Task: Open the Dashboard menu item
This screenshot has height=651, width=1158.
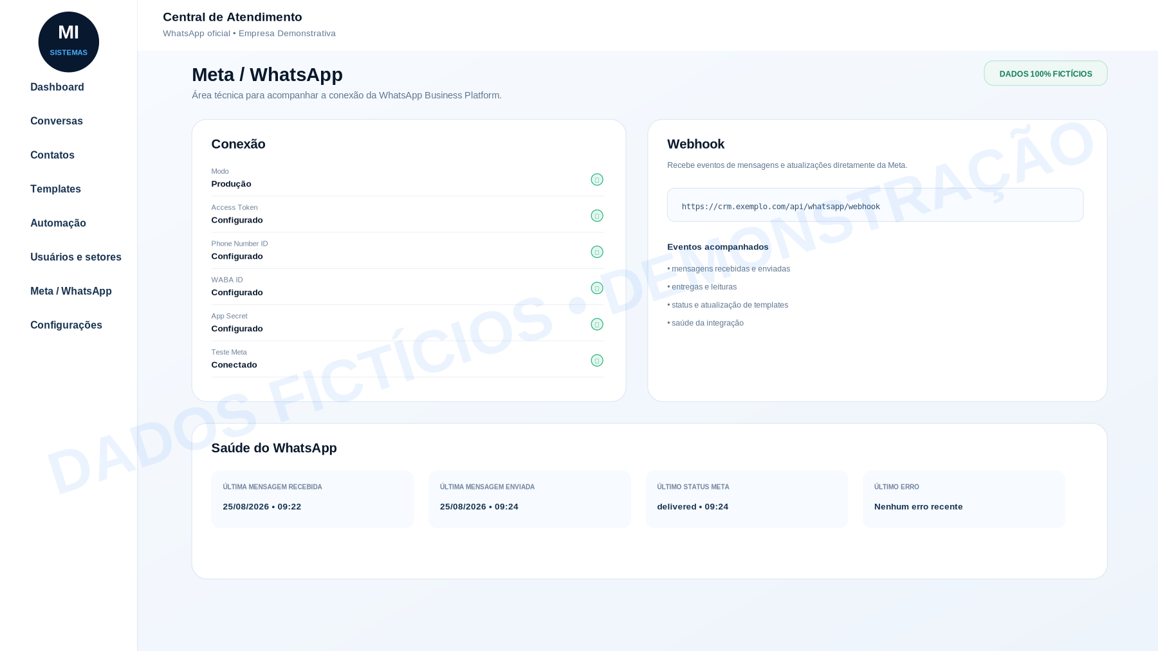Action: [x=57, y=87]
